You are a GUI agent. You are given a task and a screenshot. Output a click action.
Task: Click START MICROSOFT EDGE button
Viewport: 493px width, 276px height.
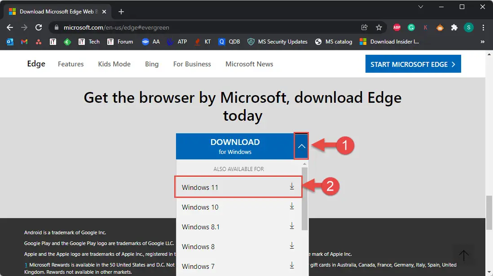413,64
